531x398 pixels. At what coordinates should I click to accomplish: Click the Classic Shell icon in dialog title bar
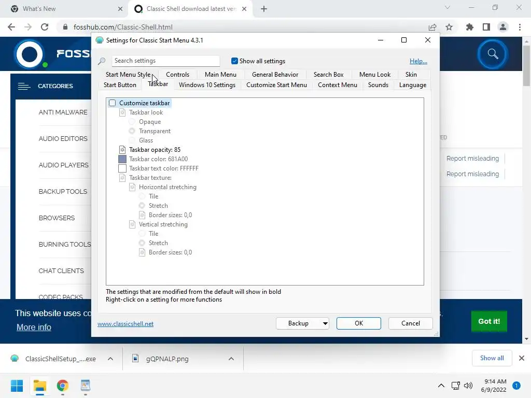(x=99, y=40)
